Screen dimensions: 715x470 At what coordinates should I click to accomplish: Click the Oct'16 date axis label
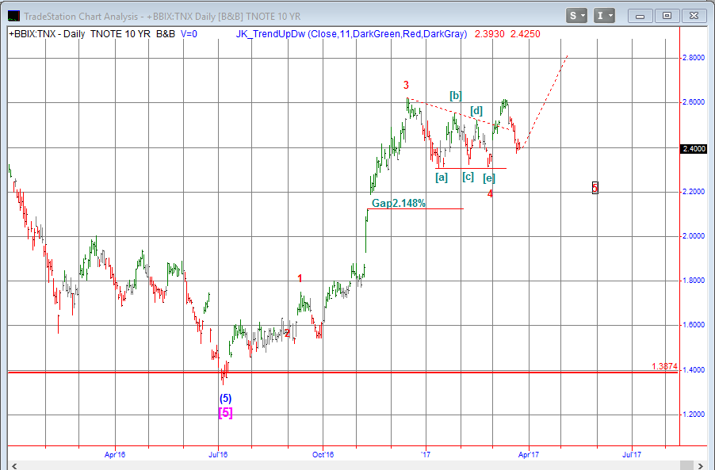click(x=323, y=454)
